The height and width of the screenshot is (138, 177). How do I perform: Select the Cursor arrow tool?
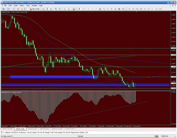click(x=80, y=9)
